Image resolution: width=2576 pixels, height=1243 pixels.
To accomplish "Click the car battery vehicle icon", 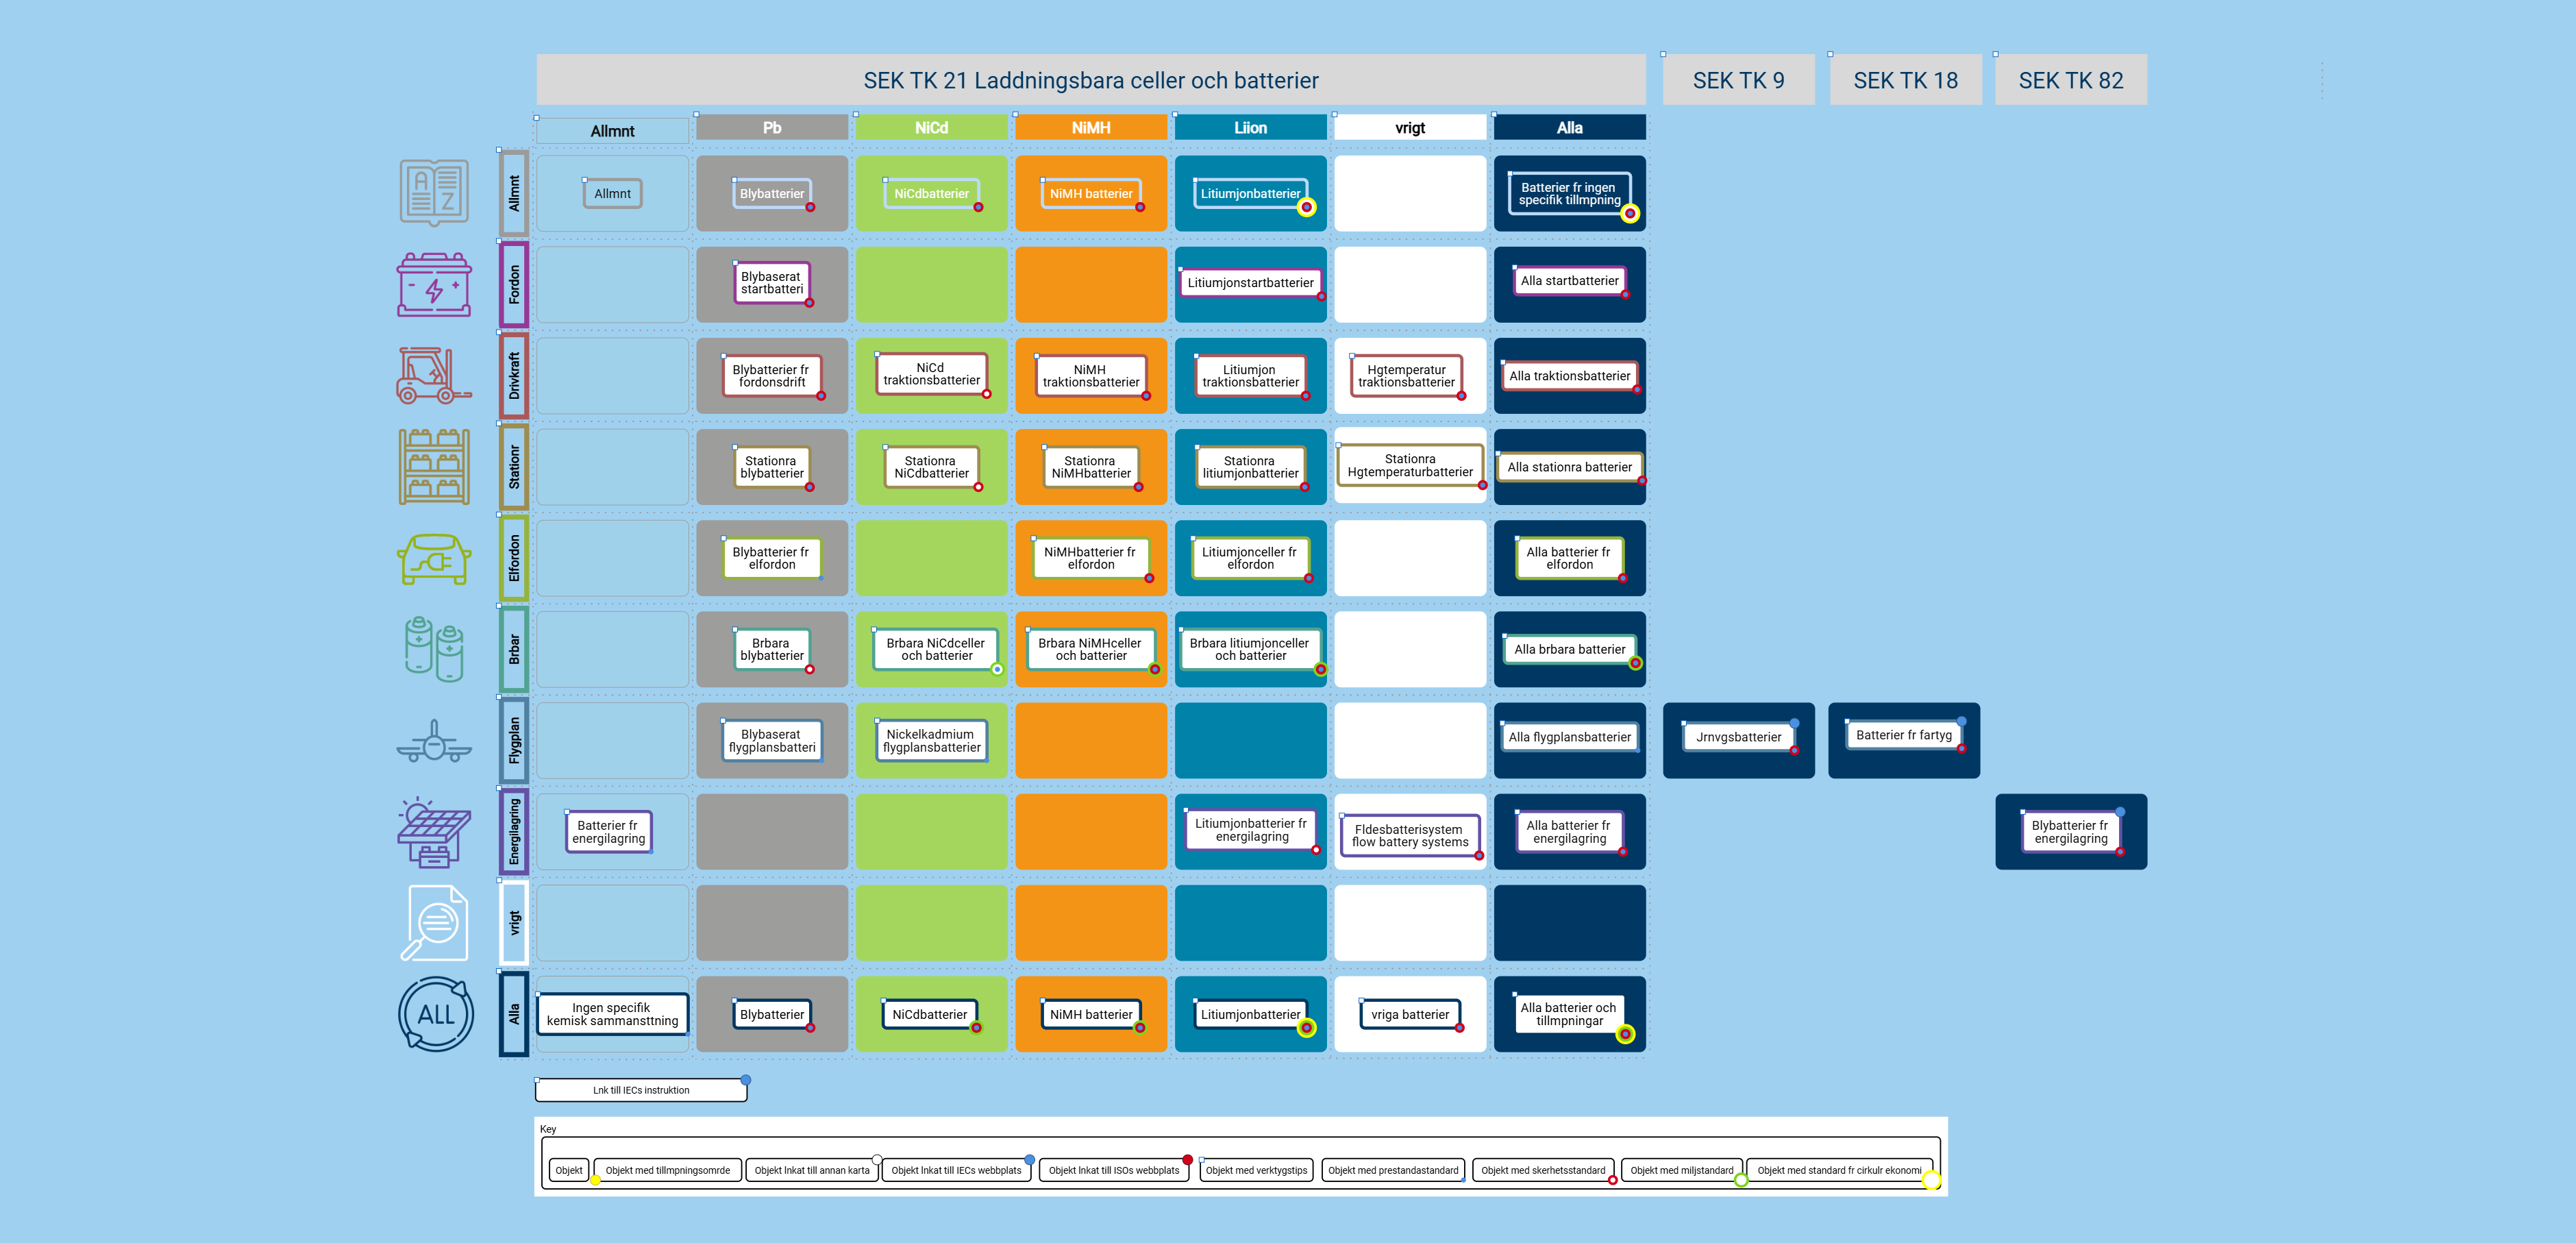I will click(434, 285).
